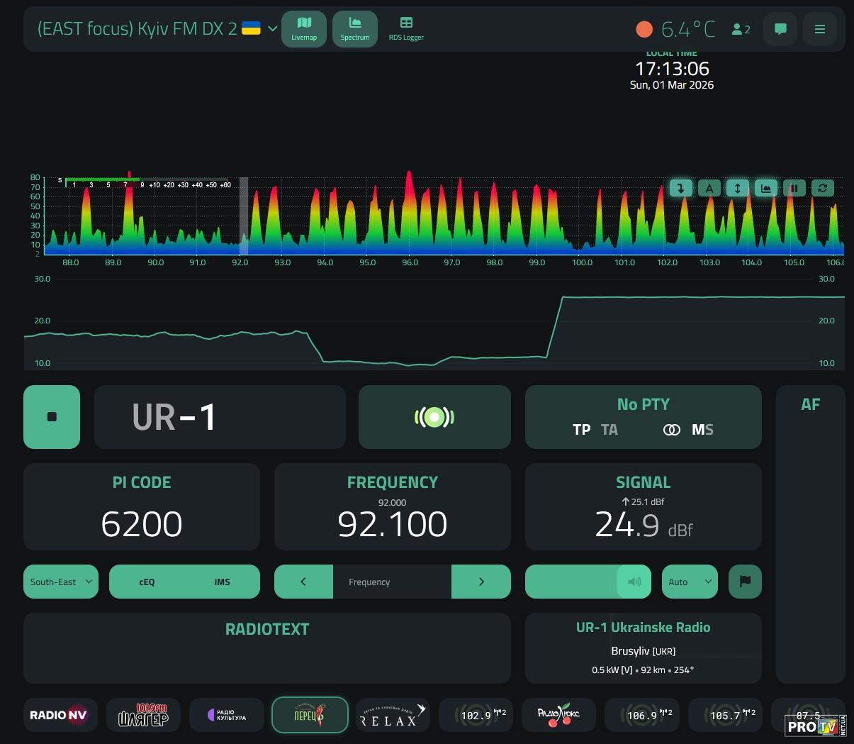
Task: Toggle the cEQ filter
Action: click(147, 582)
